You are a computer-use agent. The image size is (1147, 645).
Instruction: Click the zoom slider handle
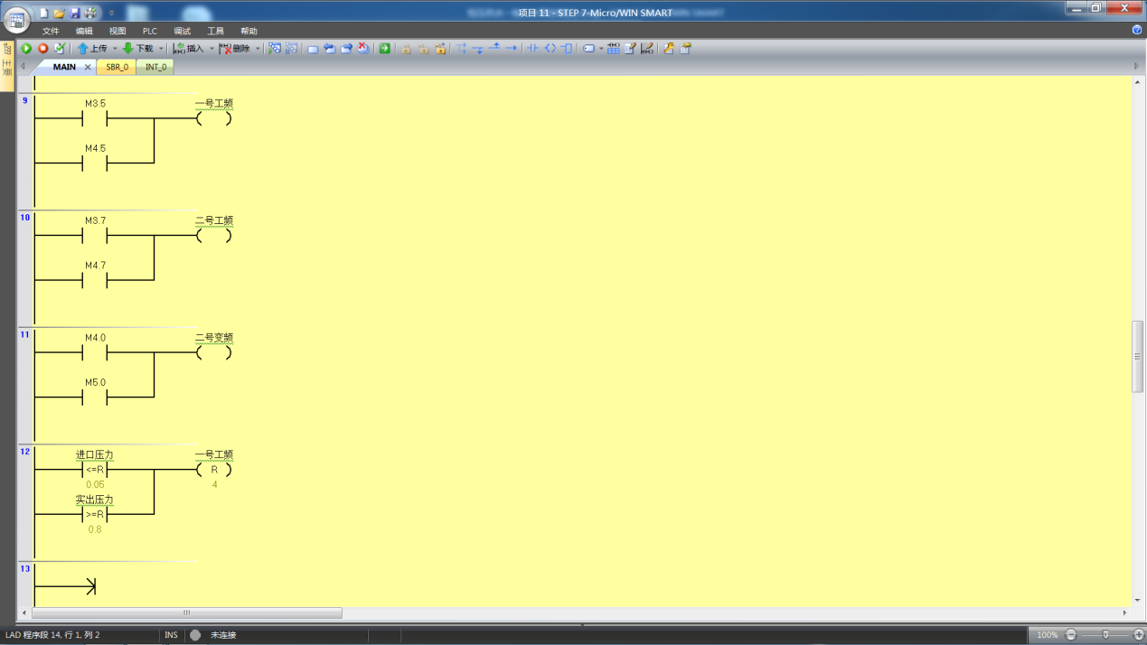coord(1105,635)
